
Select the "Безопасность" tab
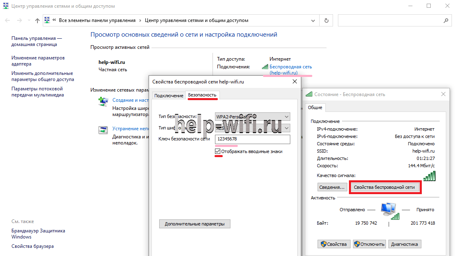coord(202,95)
